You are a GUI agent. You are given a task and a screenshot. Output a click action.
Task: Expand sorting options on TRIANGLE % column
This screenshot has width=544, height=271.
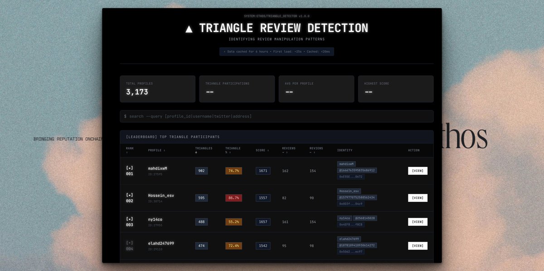(x=233, y=150)
